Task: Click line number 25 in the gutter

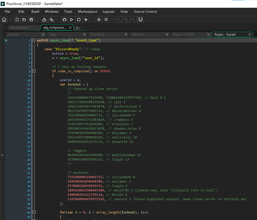Action: 29,146
